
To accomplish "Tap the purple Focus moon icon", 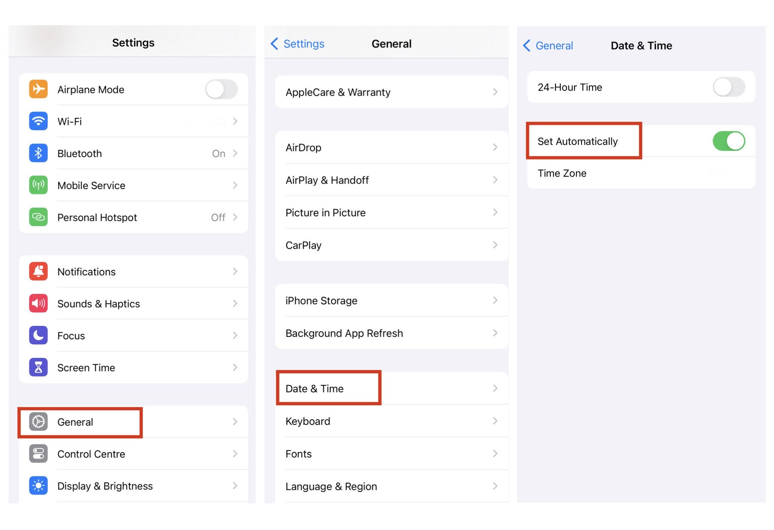I will click(x=38, y=335).
